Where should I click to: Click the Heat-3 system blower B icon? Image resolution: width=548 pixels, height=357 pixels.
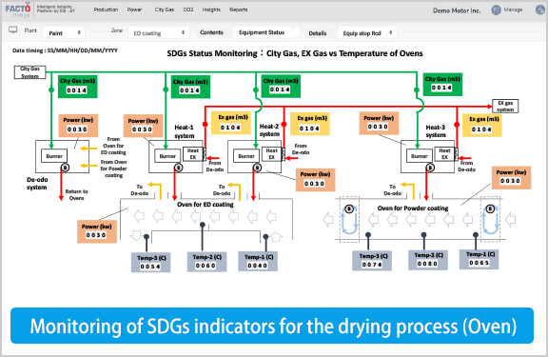[x=430, y=168]
